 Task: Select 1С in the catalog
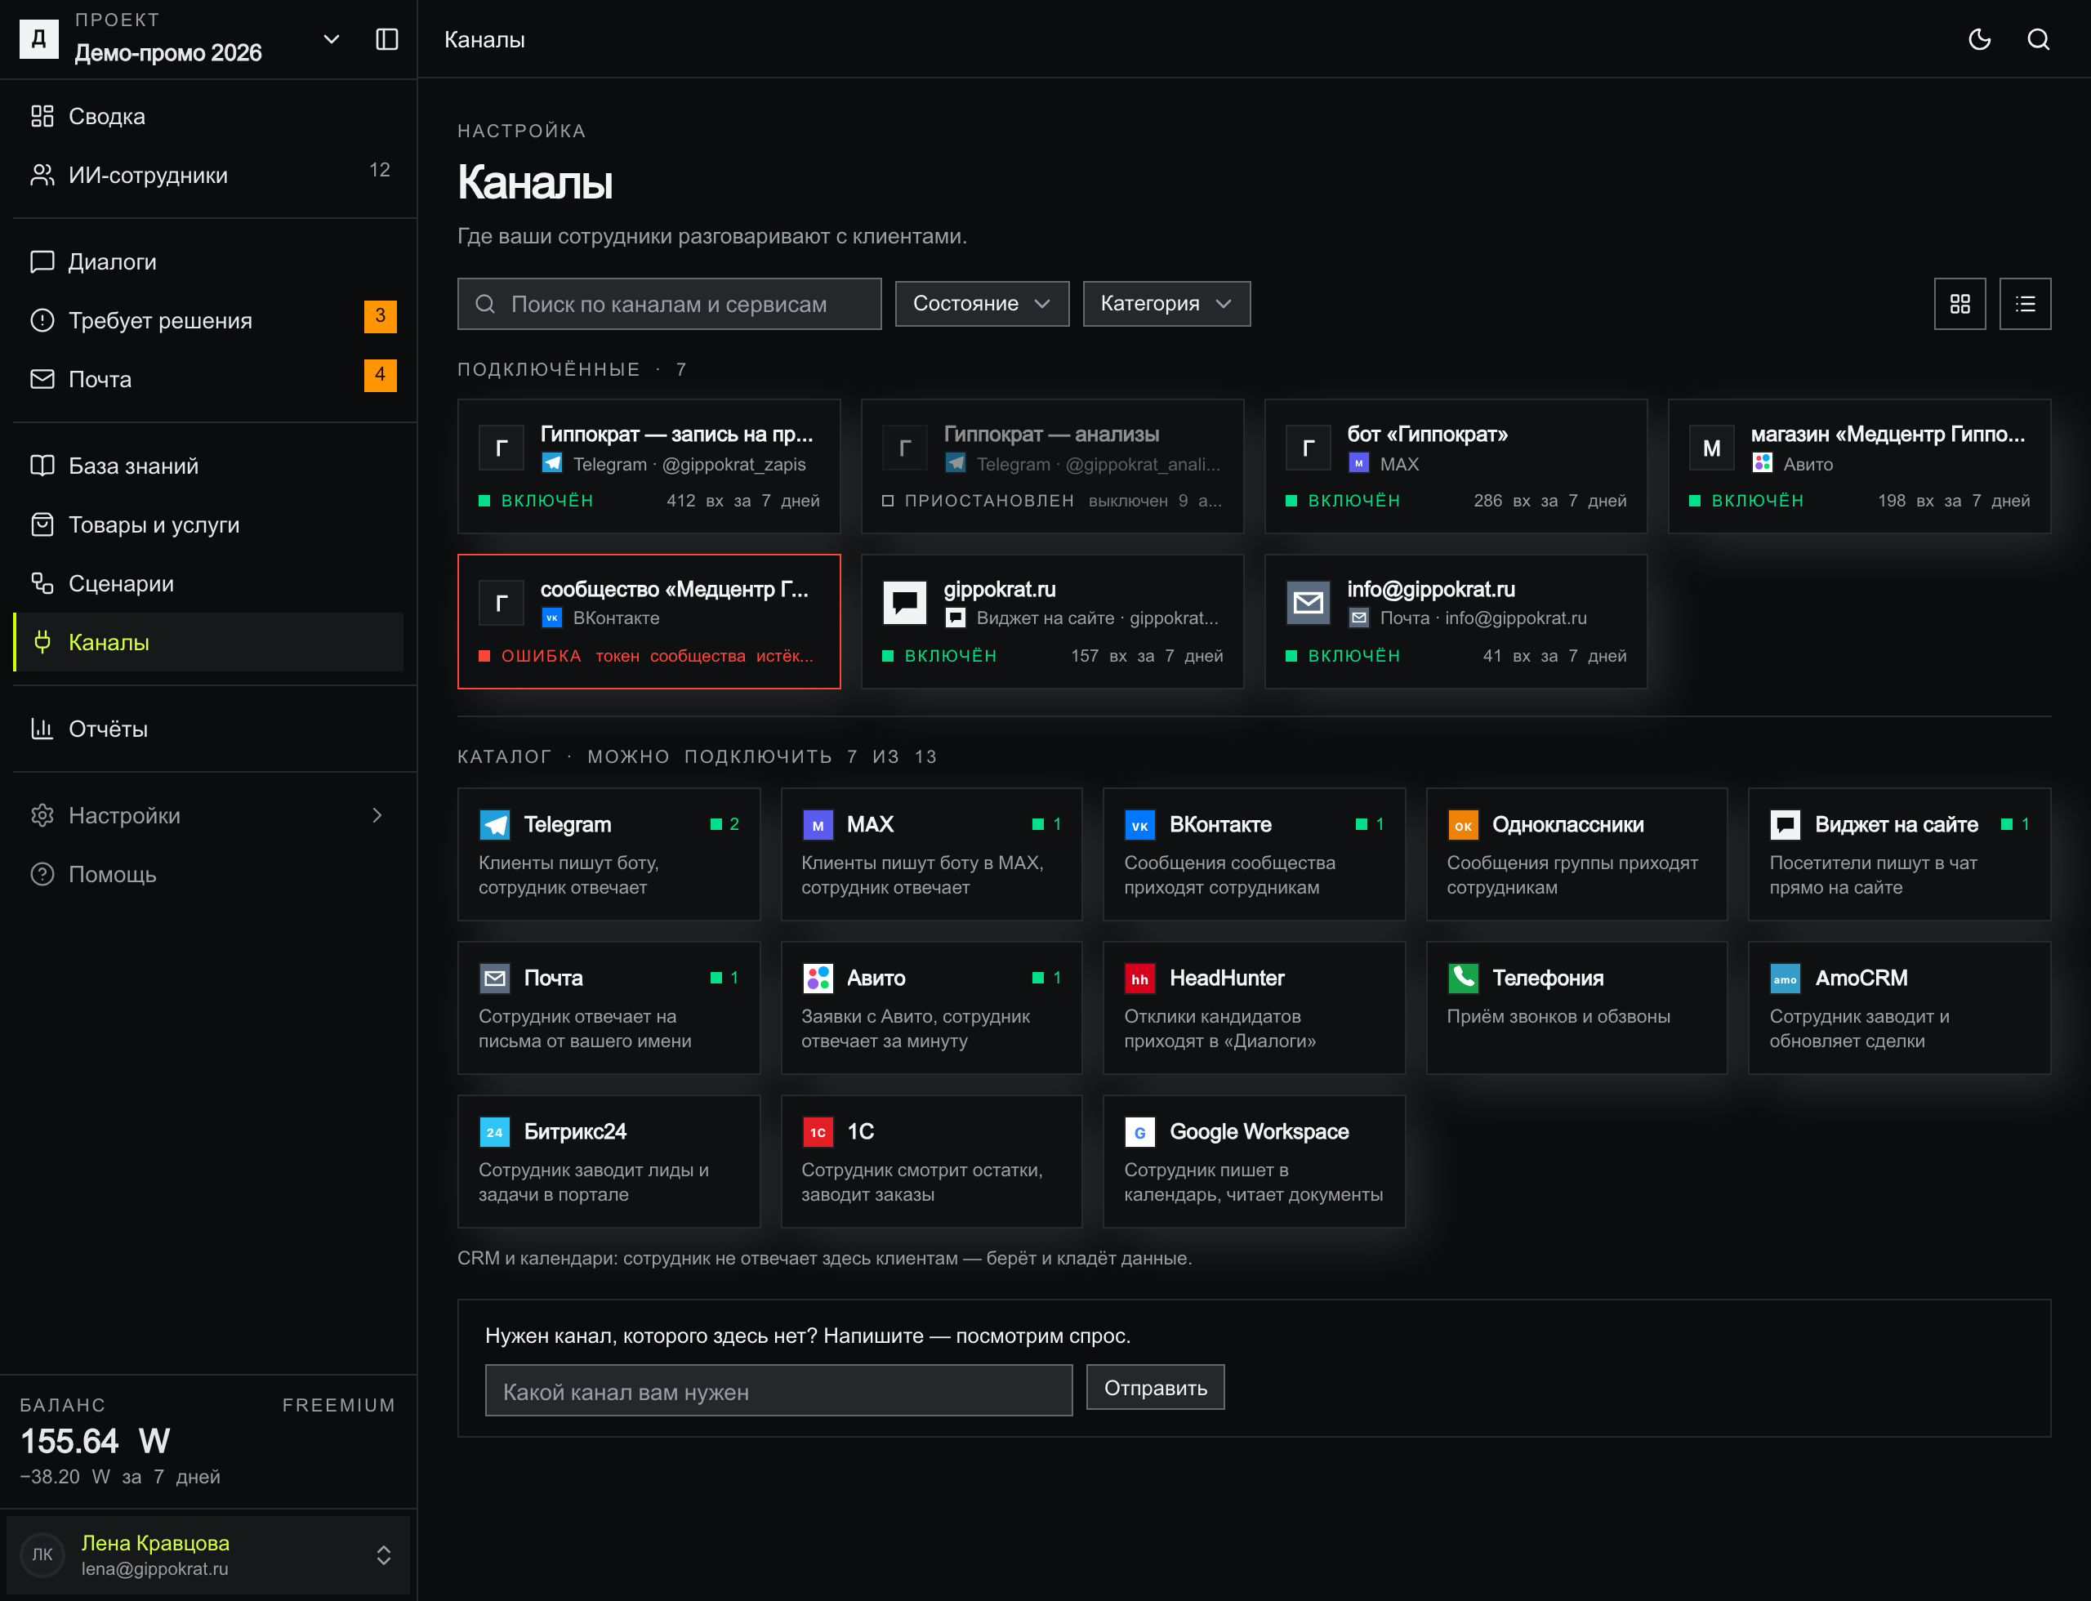[x=931, y=1161]
